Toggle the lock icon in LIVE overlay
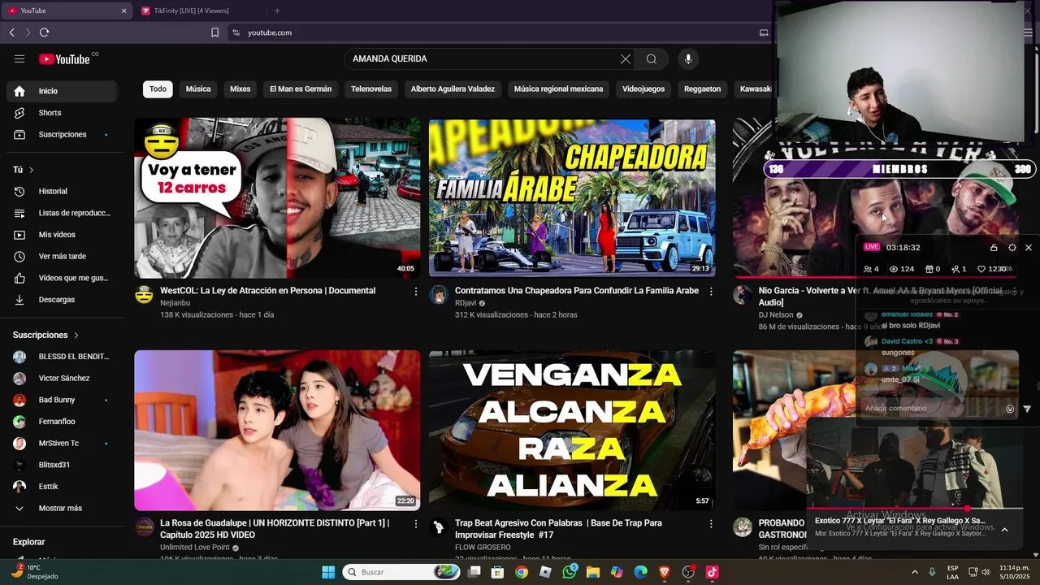Screen dimensions: 1040x585 click(994, 247)
